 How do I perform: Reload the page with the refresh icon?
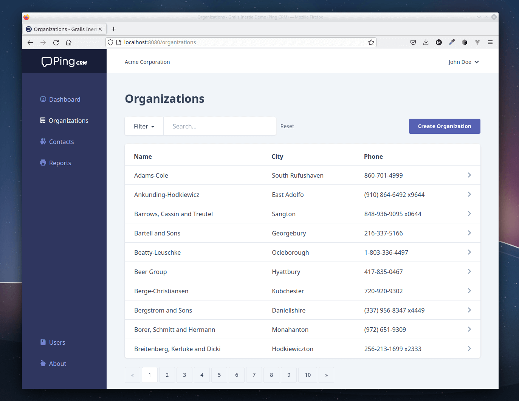[56, 42]
